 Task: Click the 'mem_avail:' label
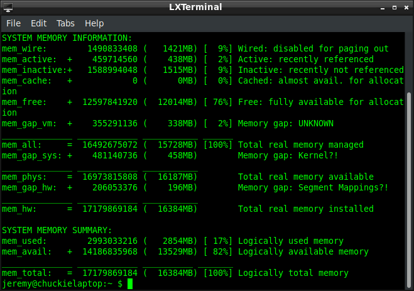click(x=26, y=252)
